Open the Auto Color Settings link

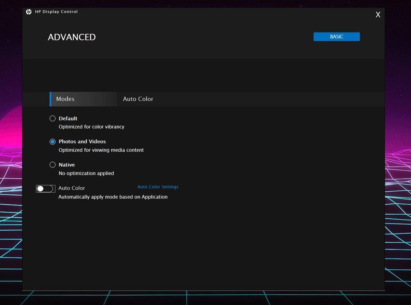pyautogui.click(x=158, y=187)
